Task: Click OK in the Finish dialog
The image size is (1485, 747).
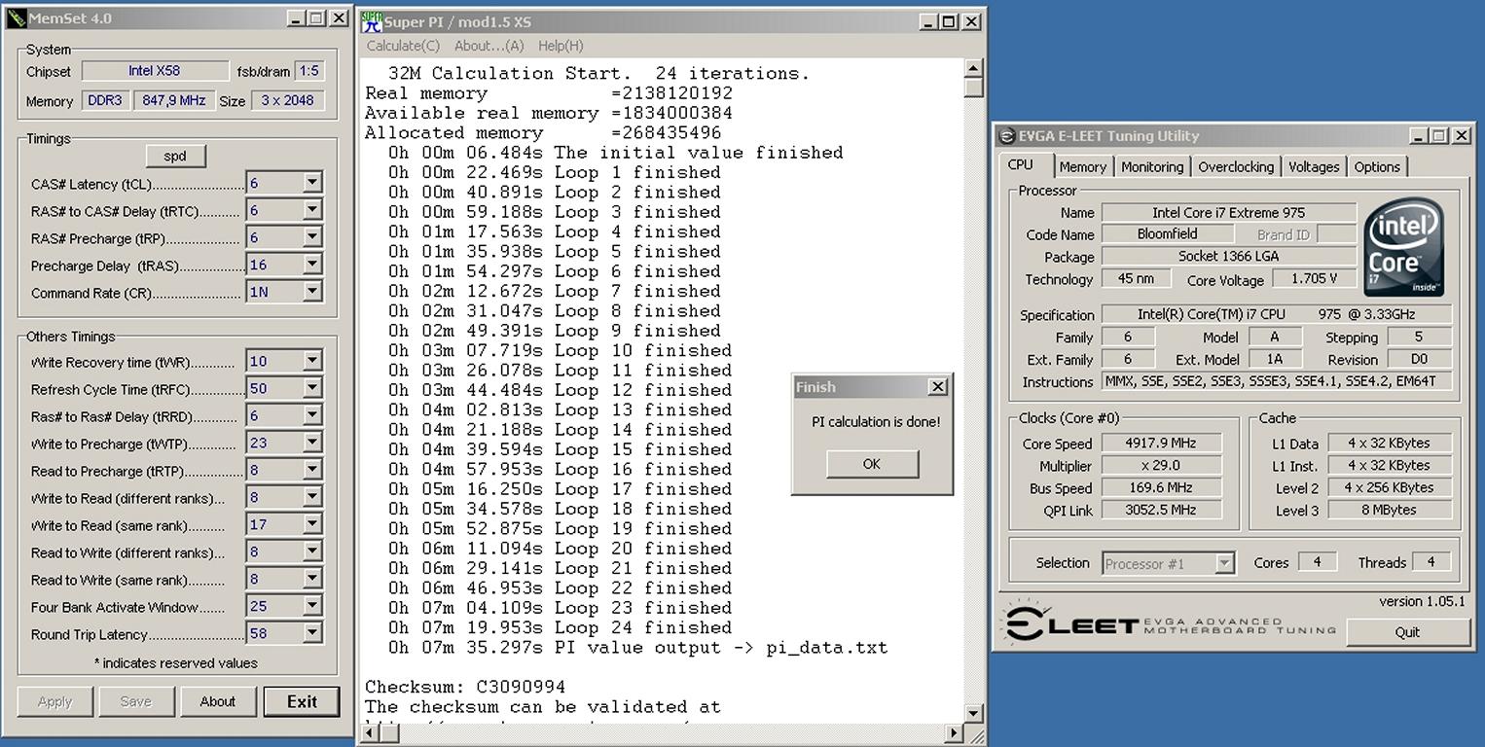Action: [x=872, y=464]
